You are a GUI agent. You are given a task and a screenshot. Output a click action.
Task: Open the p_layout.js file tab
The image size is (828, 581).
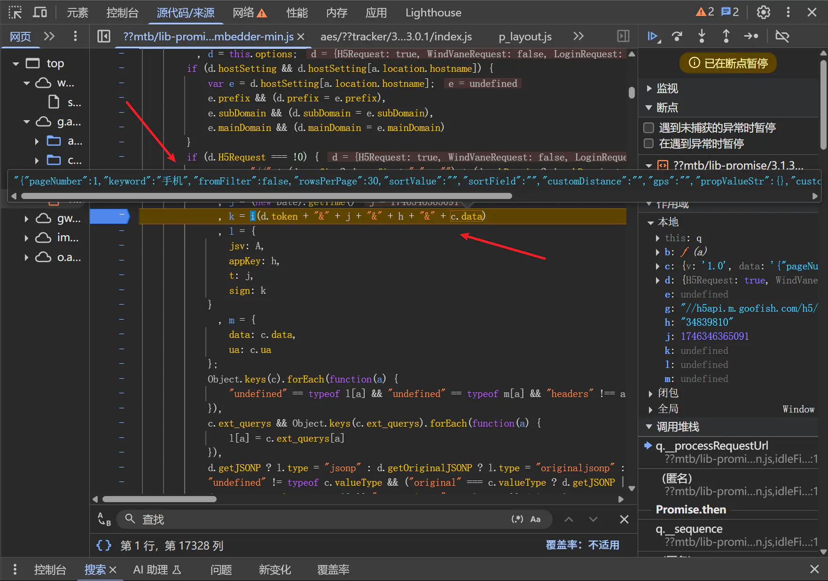(x=525, y=37)
